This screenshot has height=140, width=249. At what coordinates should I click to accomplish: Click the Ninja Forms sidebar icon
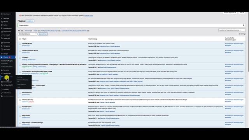[x=2, y=31]
